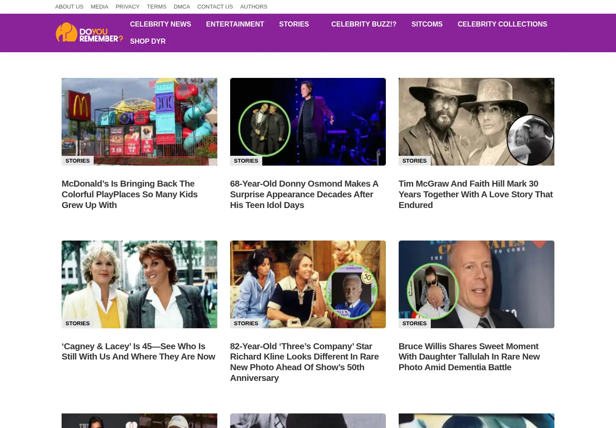Screen dimensions: 616x428
Task: Open the Bruce Willis thumbnail image
Action: click(x=477, y=284)
